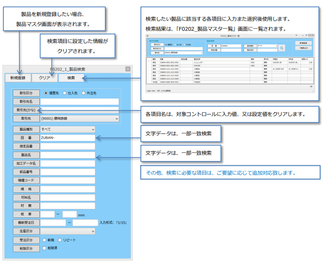Focus the 取引先(かな) text field
The height and width of the screenshot is (261, 326).
[x=79, y=110]
